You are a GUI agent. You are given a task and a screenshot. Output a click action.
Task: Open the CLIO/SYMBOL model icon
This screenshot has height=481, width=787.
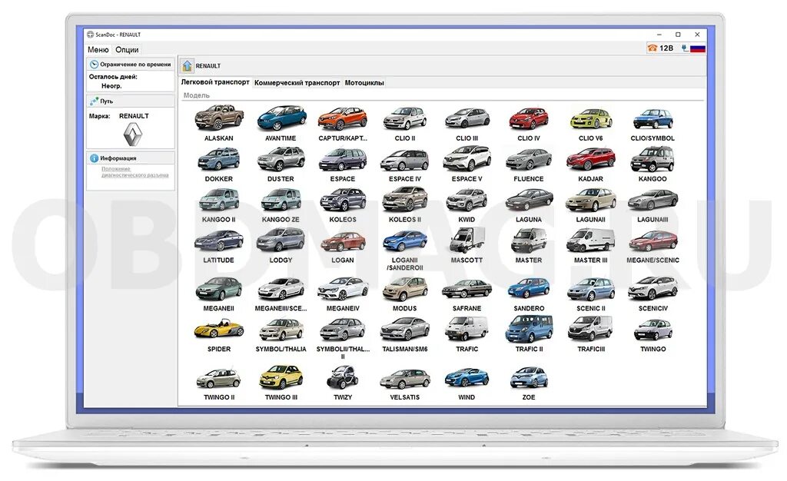tap(653, 118)
